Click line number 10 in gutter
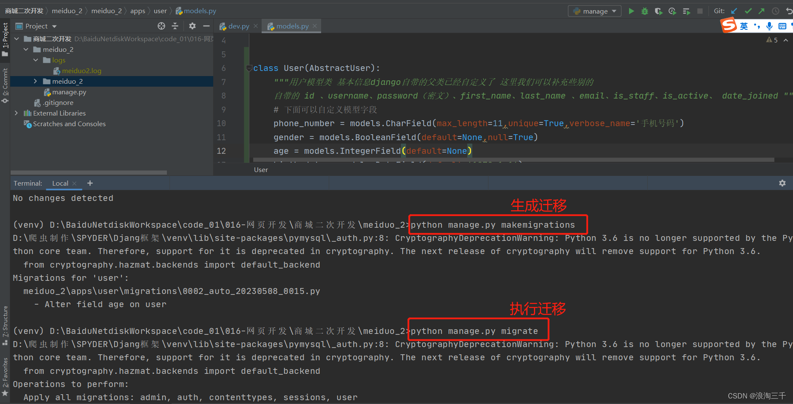Screen dimensions: 793x404 (x=221, y=123)
